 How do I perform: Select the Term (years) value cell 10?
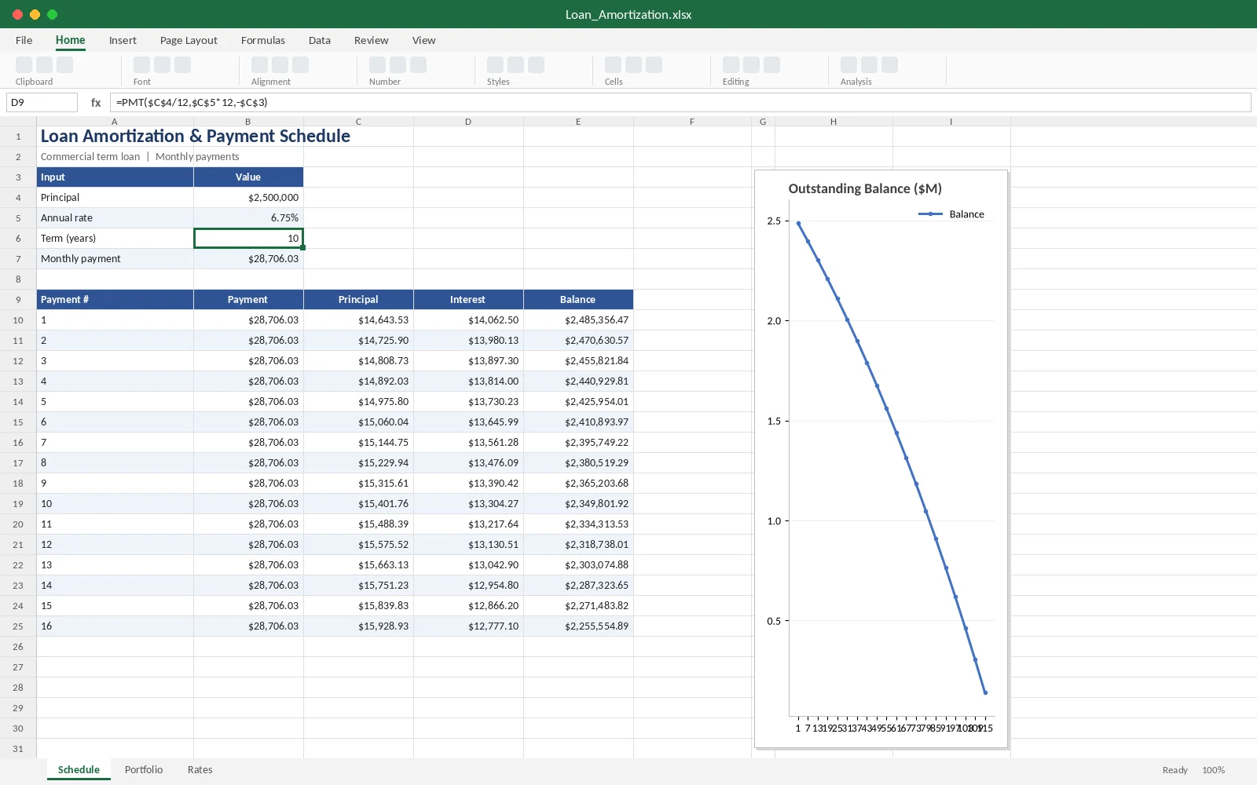coord(248,238)
